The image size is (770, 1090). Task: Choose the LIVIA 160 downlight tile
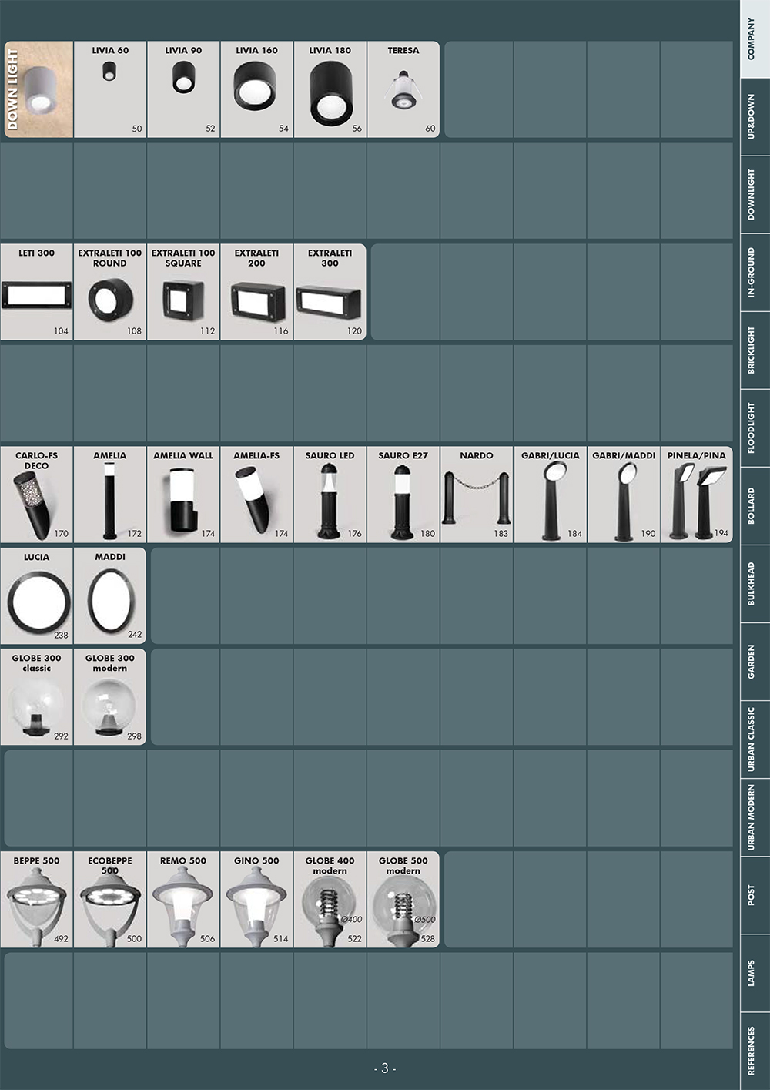(x=256, y=89)
